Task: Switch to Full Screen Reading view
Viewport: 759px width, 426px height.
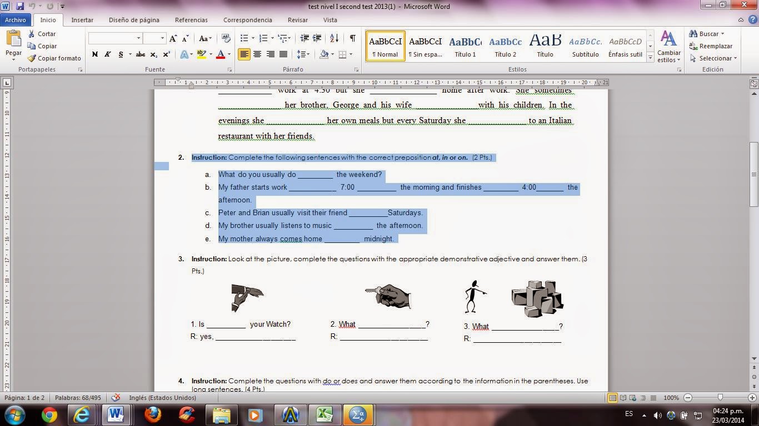Action: pyautogui.click(x=623, y=398)
